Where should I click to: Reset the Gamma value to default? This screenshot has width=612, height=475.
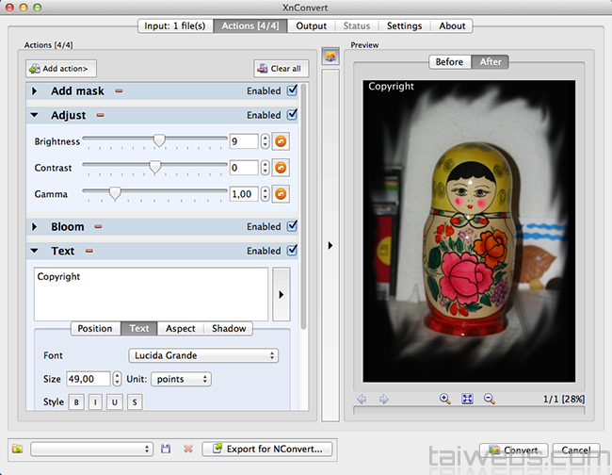click(x=281, y=194)
